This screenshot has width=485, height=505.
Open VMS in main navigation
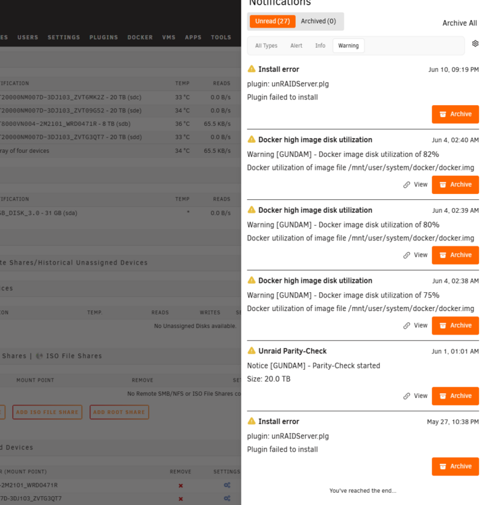(169, 37)
